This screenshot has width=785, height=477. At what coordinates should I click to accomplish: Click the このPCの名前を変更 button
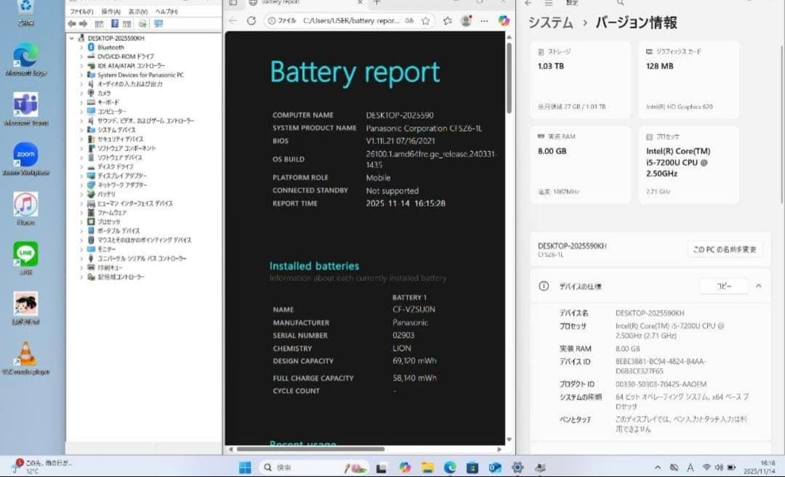tap(723, 248)
